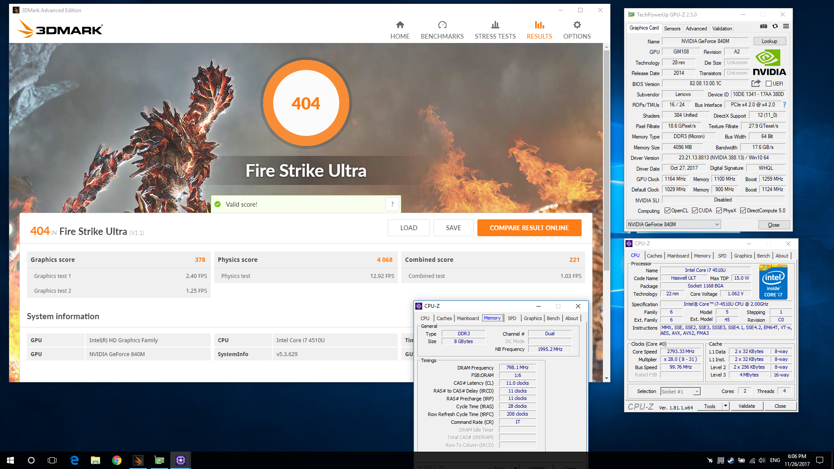Refresh GPU-Z data with refresh icon

pos(775,26)
